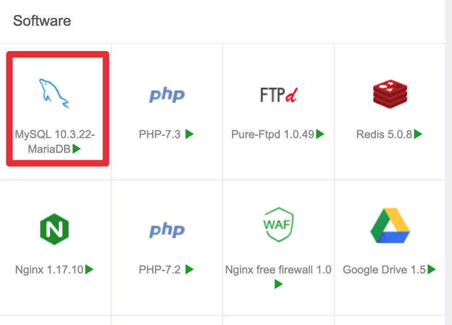Open the Google Drive triangle icon
The image size is (452, 325).
390,227
